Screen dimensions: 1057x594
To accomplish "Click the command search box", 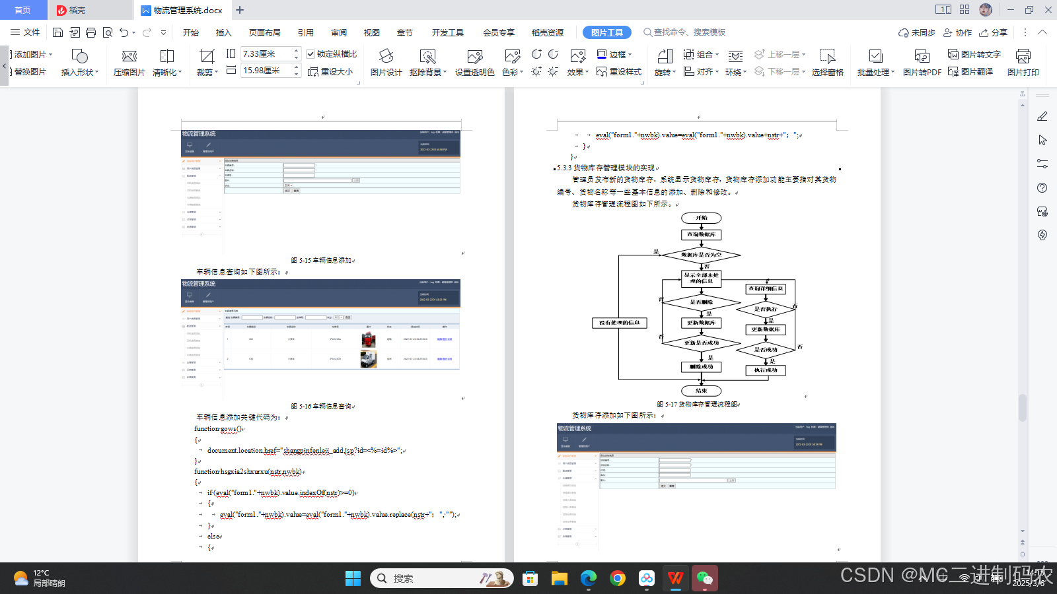I will (x=685, y=32).
